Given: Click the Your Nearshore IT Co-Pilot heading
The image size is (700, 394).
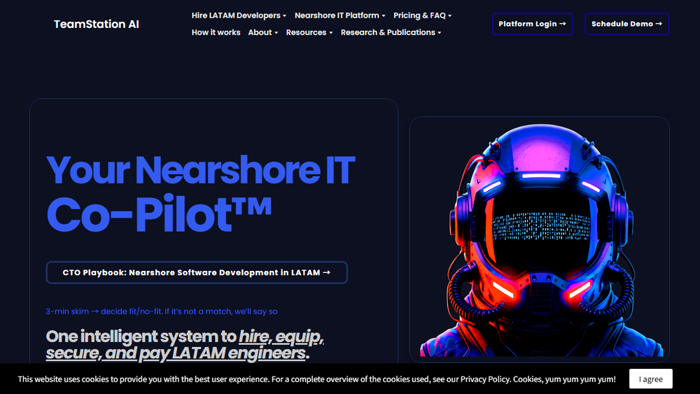Looking at the screenshot, I should (200, 192).
